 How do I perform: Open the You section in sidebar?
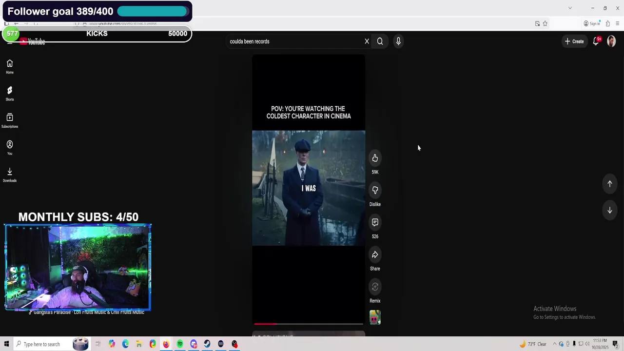[x=9, y=148]
